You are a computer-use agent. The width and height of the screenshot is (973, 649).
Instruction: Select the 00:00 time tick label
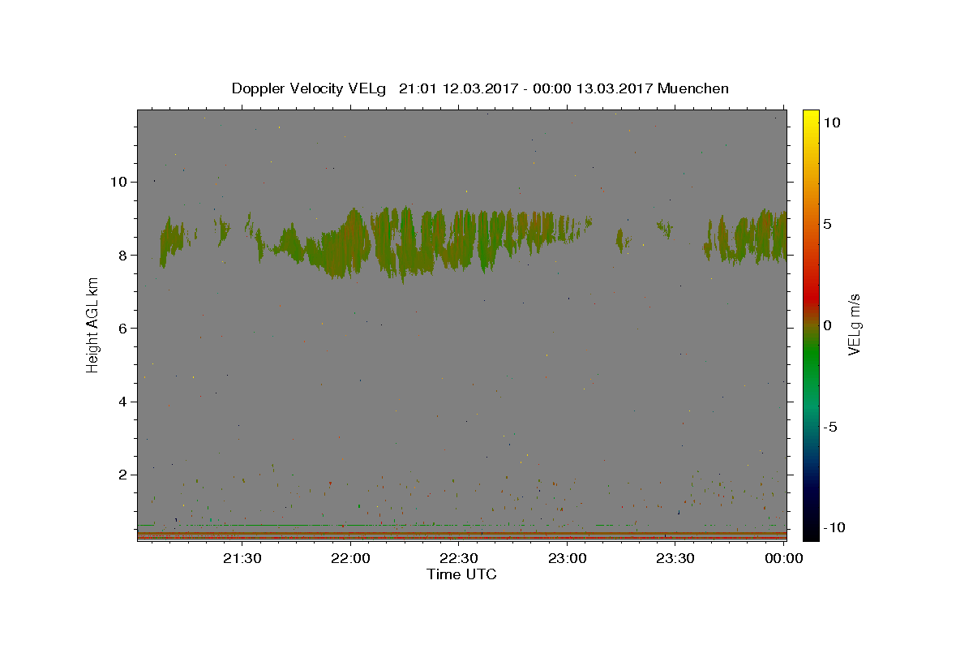tap(783, 558)
